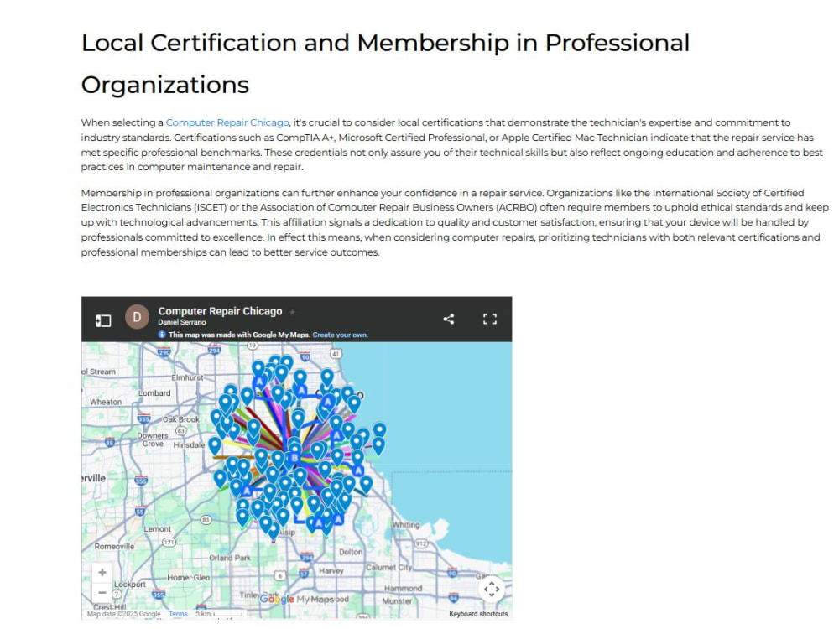Click the central 'B' marker on the map
The width and height of the screenshot is (839, 629).
[x=294, y=458]
